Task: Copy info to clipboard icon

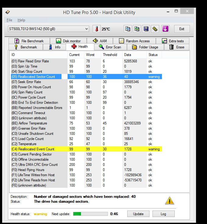Action: [x=128, y=29]
